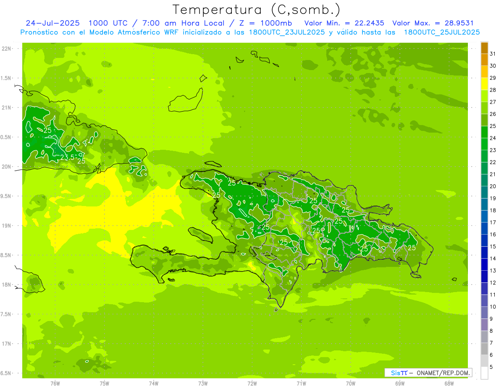Click the 22N latitude axis label
The width and height of the screenshot is (504, 389).
pos(7,49)
